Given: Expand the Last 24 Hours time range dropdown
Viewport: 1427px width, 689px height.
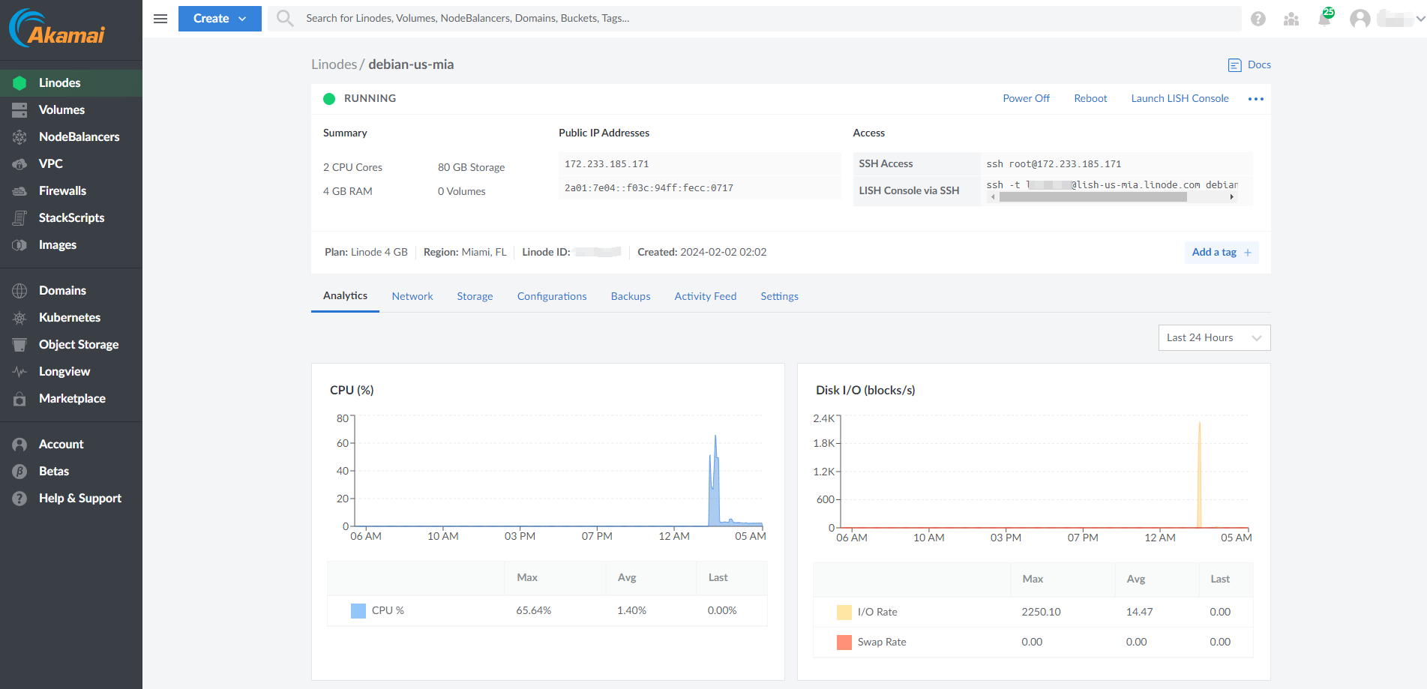Looking at the screenshot, I should coord(1214,337).
